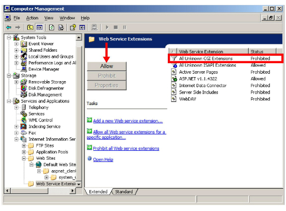Sort by Web Service Extension column header
Image resolution: width=286 pixels, height=211 pixels.
click(x=213, y=51)
